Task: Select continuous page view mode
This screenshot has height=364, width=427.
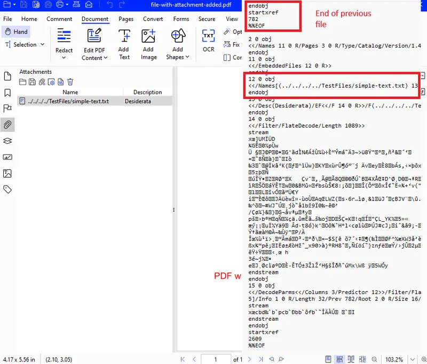Action: [x=339, y=359]
